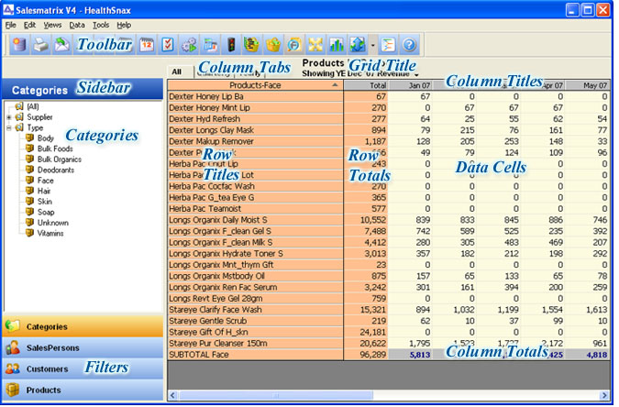
Task: Open the Views menu
Action: [52, 26]
